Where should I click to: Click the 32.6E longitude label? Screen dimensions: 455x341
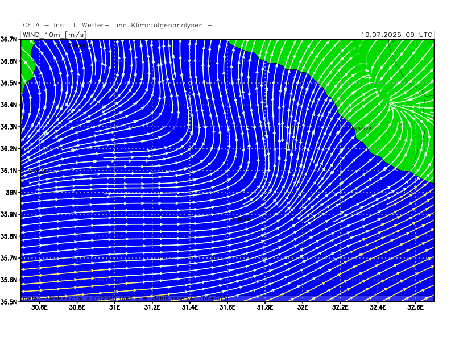[416, 307]
